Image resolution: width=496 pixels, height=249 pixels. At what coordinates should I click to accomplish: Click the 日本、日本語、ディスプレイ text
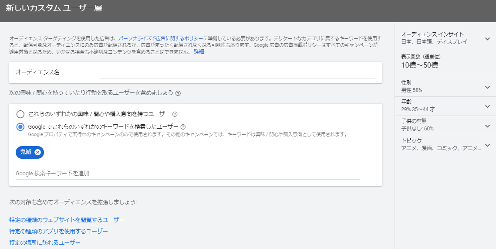click(434, 41)
